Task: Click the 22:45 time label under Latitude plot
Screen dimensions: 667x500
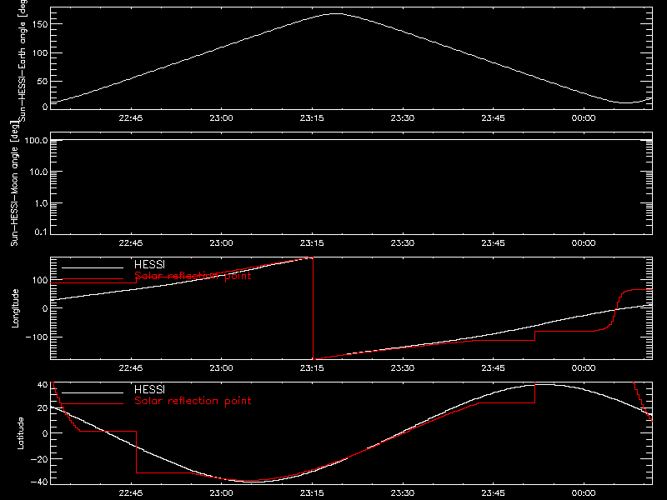Action: tap(131, 493)
